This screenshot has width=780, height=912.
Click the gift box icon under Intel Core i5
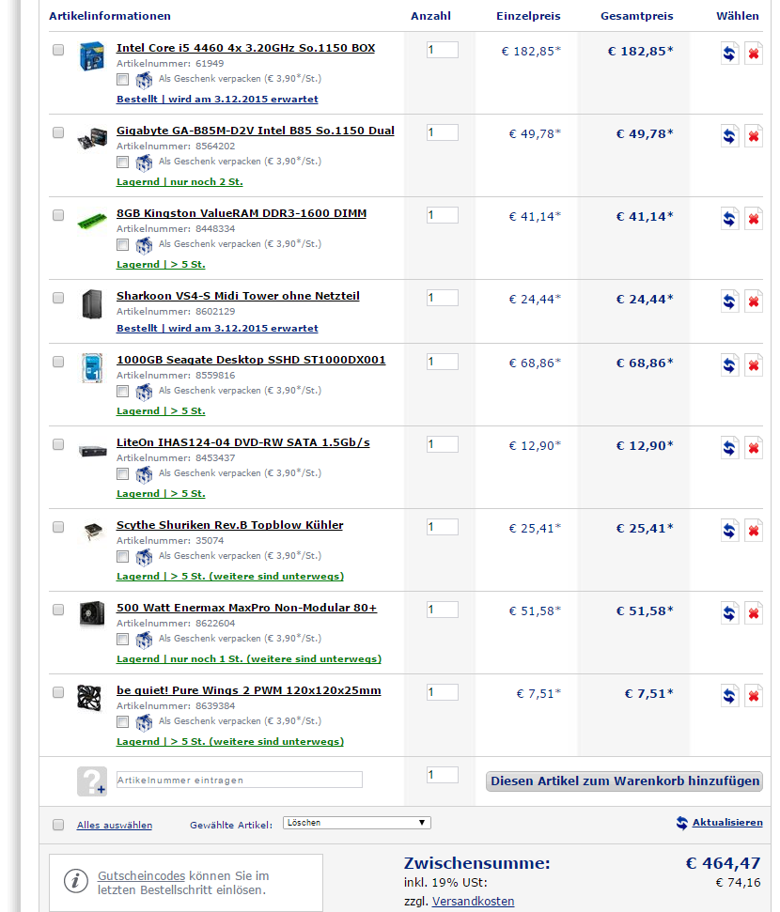point(144,80)
